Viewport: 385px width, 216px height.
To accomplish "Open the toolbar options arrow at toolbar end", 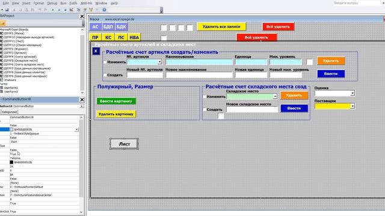I will (x=161, y=10).
